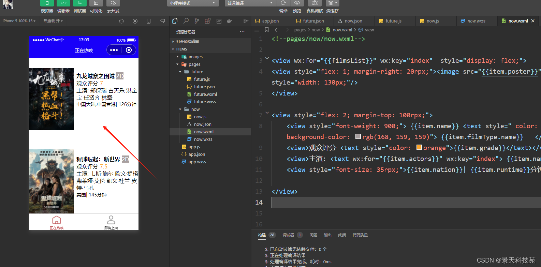This screenshot has width=541, height=267.
Task: Tap the 即将上映 tab in simulator
Action: click(x=111, y=222)
